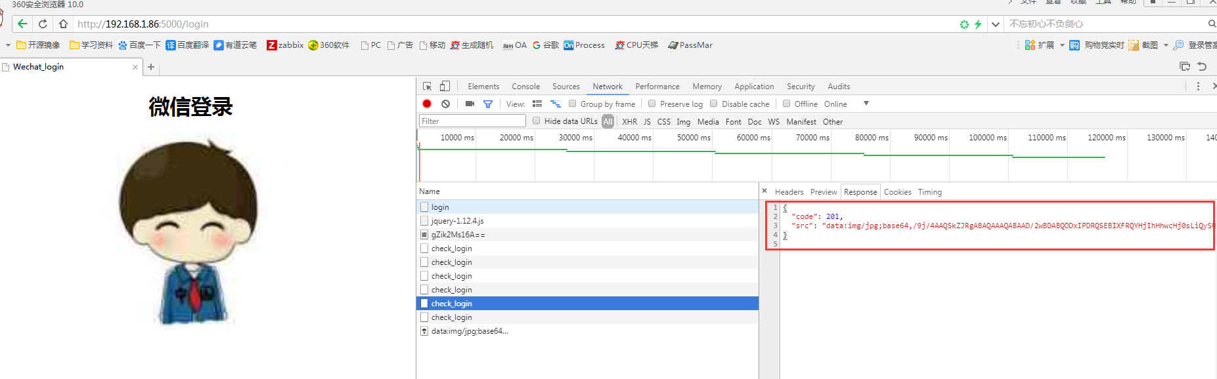Open the 有道云笔 bookmark
The image size is (1217, 379).
(235, 45)
